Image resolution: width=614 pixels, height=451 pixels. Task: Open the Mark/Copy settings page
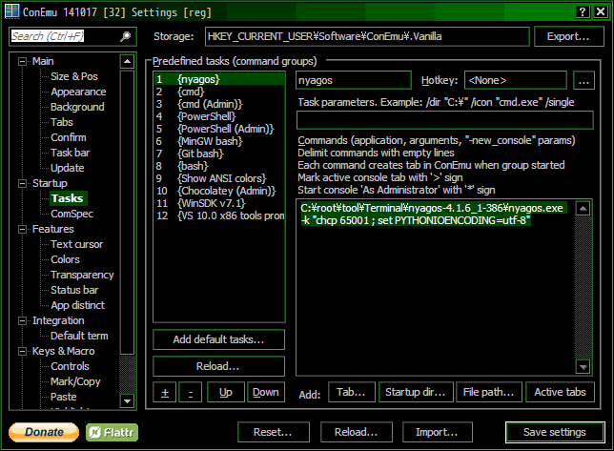point(75,381)
